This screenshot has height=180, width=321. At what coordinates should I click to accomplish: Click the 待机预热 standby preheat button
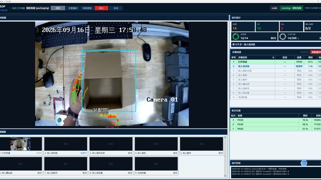click(87, 8)
